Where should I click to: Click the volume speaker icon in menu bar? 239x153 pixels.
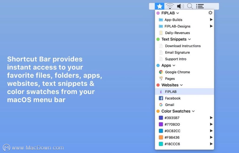tap(180, 6)
